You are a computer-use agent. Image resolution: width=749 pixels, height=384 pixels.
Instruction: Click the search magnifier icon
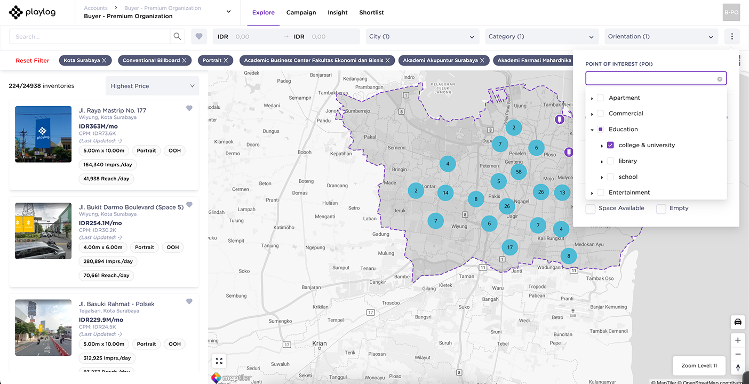click(x=177, y=37)
